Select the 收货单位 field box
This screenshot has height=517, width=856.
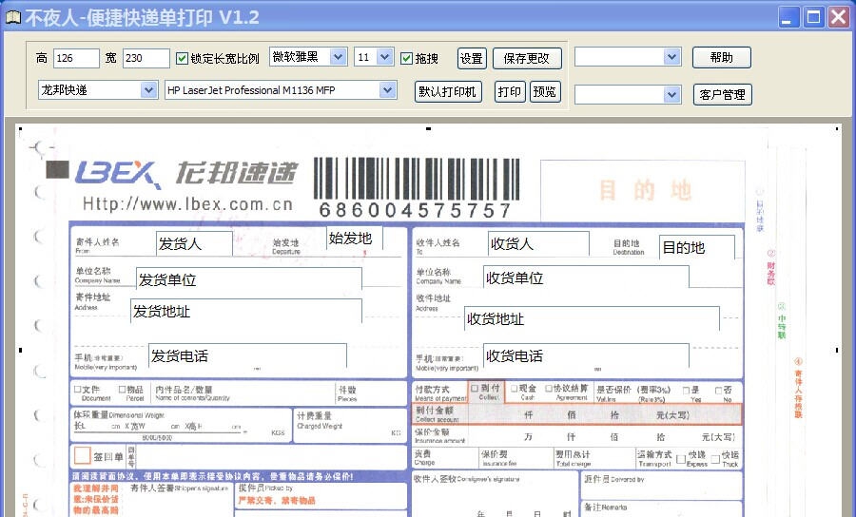pos(586,278)
